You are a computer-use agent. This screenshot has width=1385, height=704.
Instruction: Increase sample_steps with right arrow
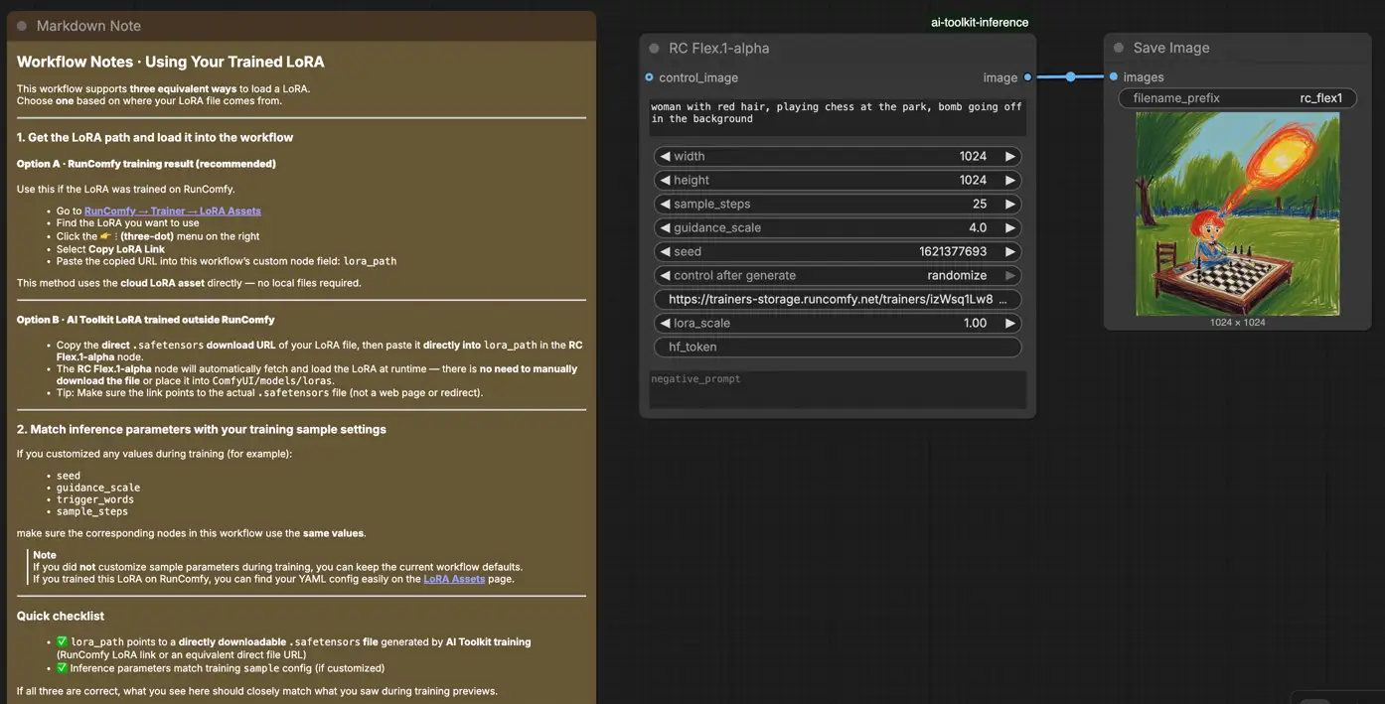(1010, 204)
